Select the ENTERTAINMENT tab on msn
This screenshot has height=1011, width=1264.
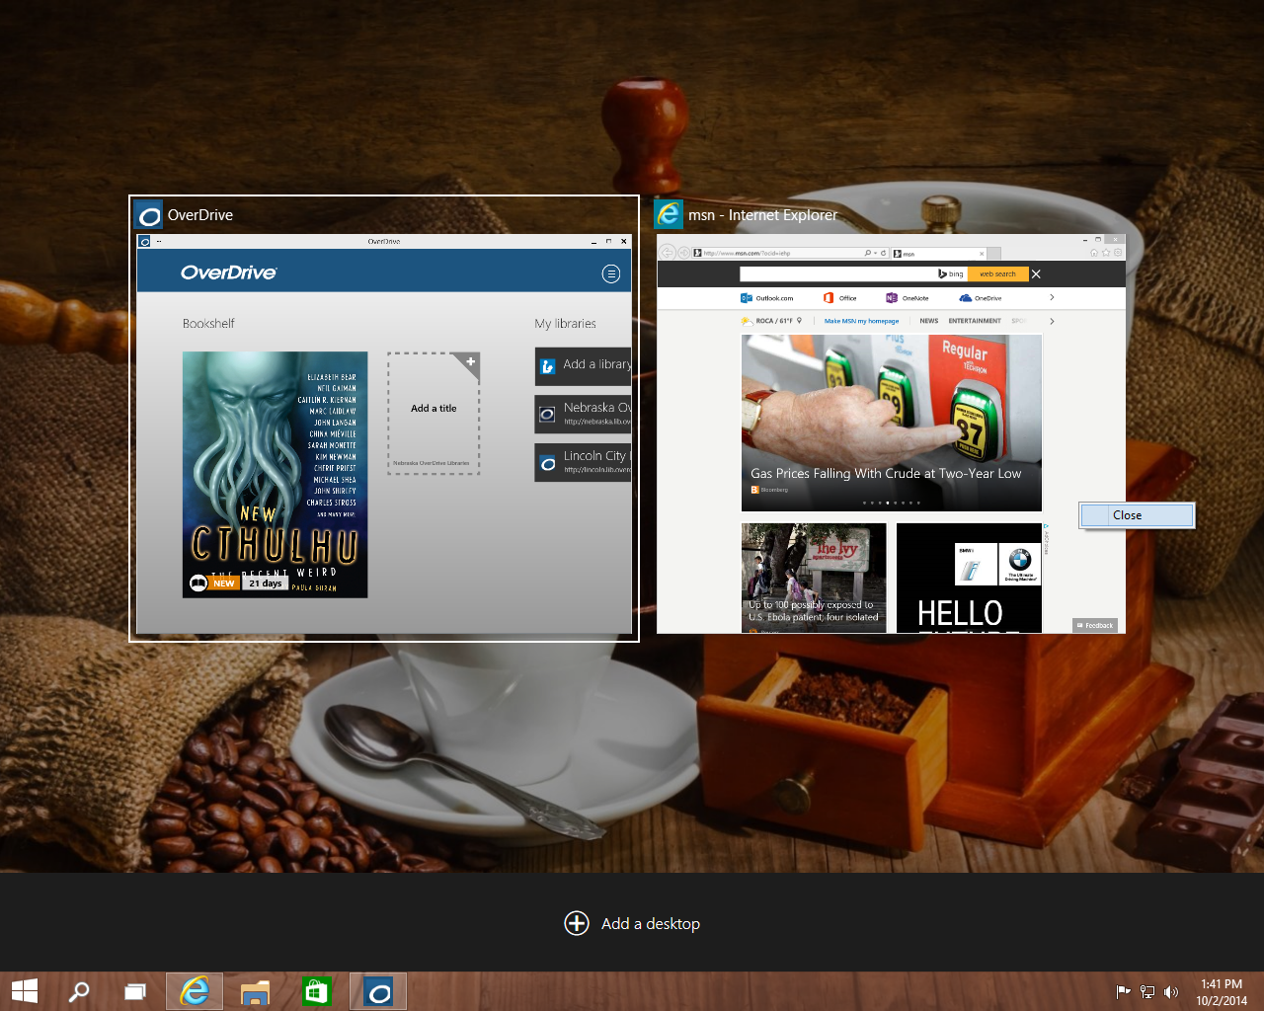pos(975,321)
